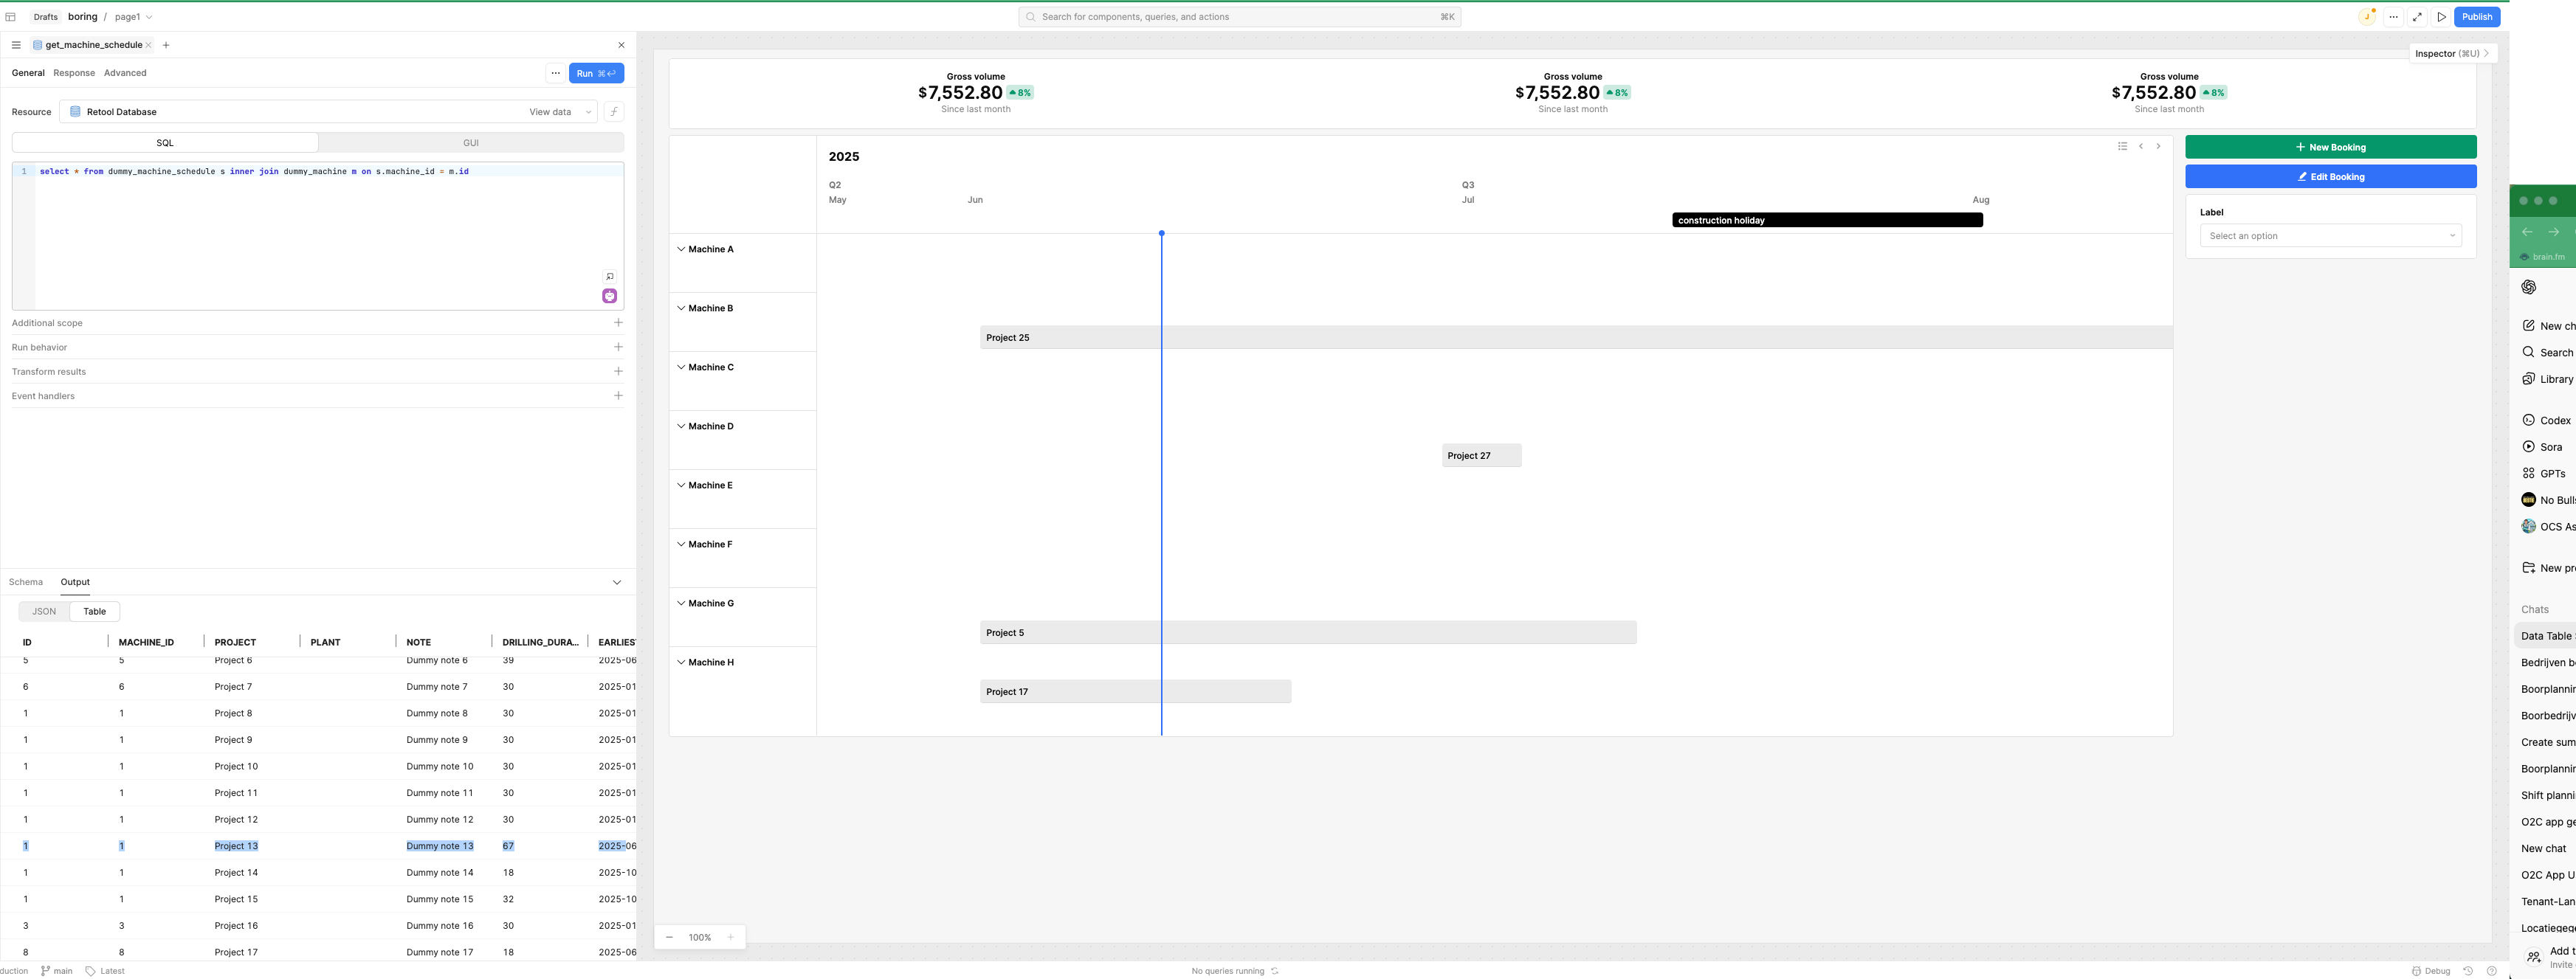Click the timeline list view icon

(2122, 146)
